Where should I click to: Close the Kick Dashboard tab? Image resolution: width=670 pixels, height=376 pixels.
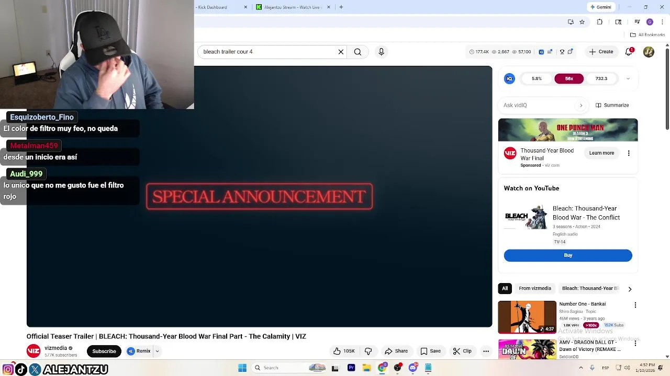(245, 7)
